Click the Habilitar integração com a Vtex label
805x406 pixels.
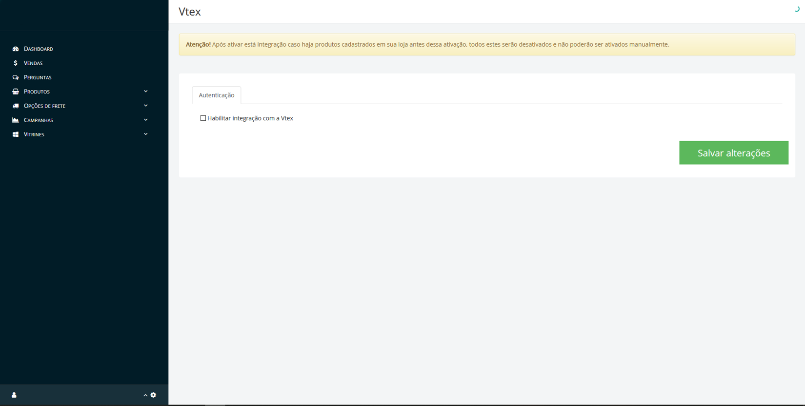250,118
